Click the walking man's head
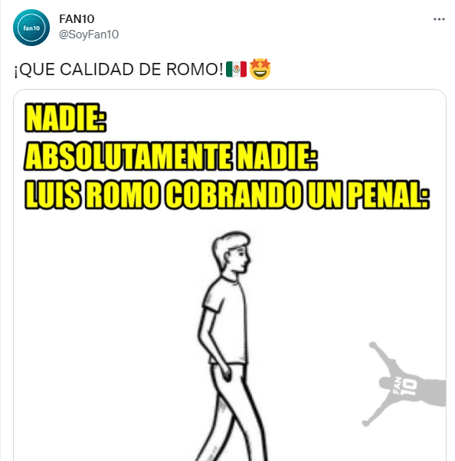 coord(231,253)
